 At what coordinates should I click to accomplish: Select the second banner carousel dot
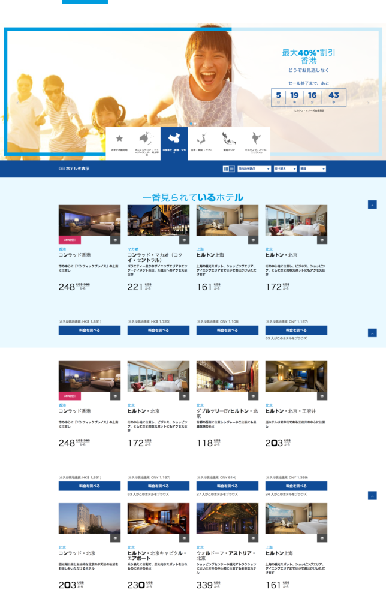pyautogui.click(x=195, y=124)
